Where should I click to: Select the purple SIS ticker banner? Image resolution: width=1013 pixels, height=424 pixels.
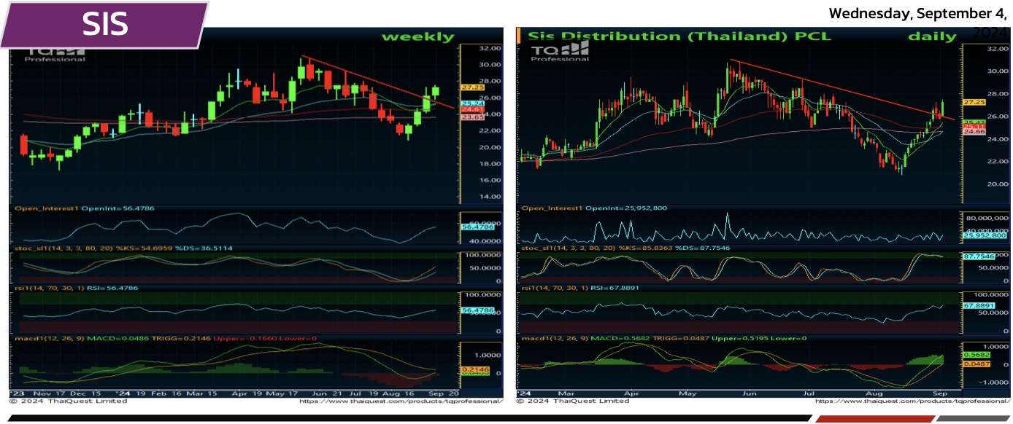(104, 25)
